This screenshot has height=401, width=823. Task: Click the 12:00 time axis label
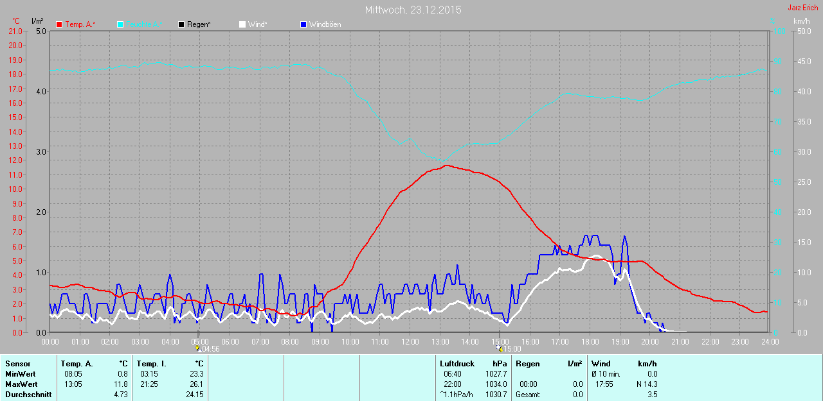pos(410,341)
